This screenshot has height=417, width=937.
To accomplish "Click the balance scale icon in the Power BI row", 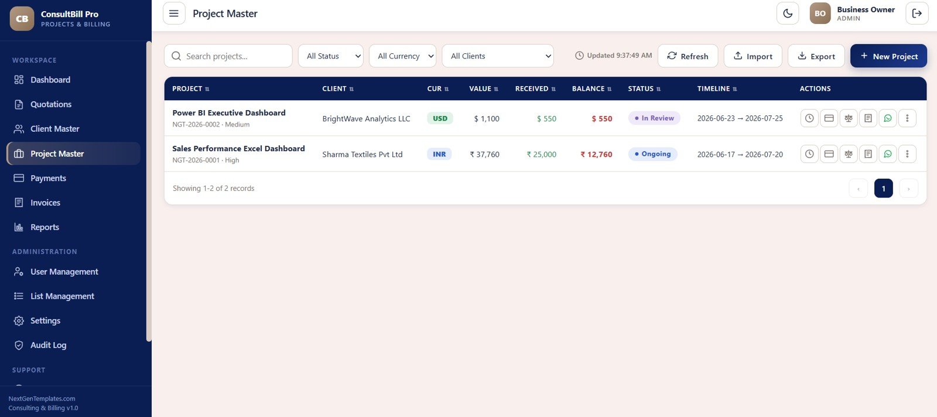I will (849, 118).
